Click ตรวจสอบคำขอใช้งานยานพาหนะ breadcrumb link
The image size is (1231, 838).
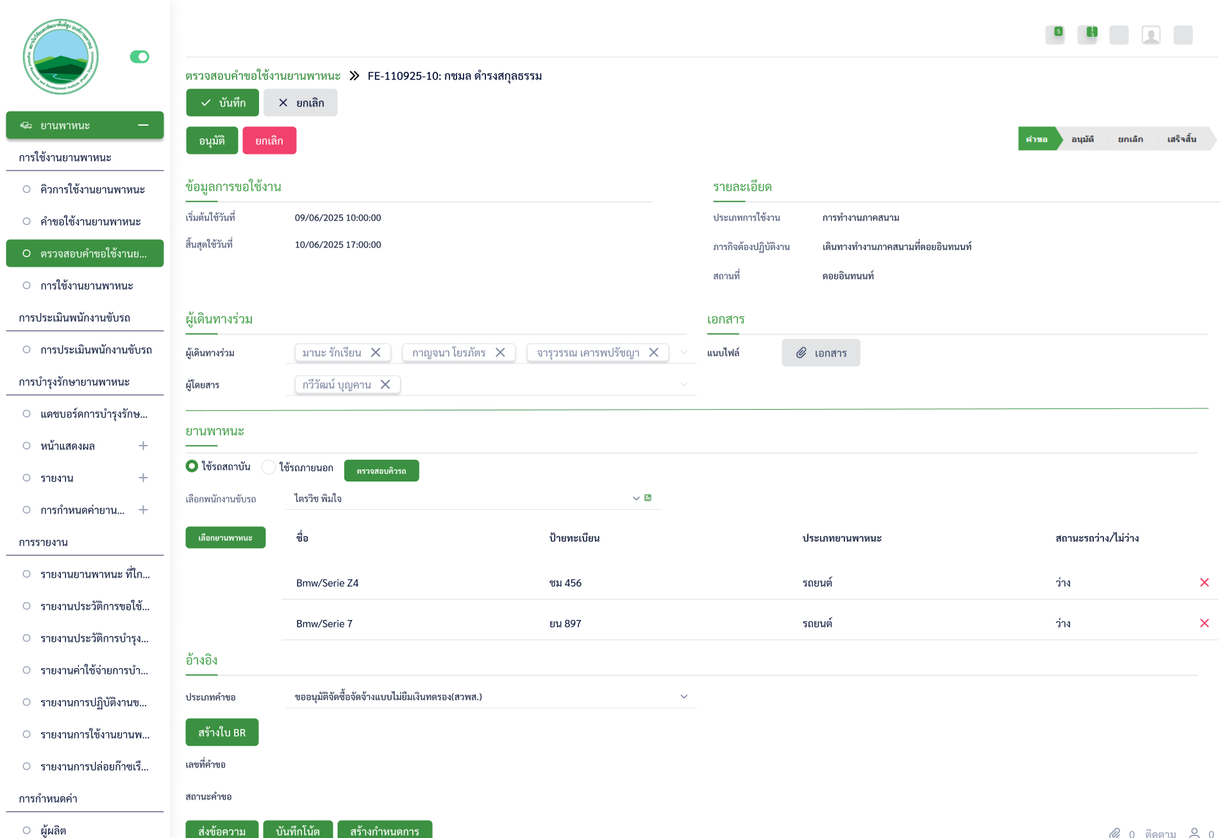click(263, 76)
